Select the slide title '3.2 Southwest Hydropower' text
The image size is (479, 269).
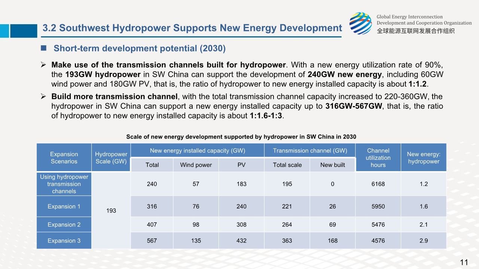point(192,28)
